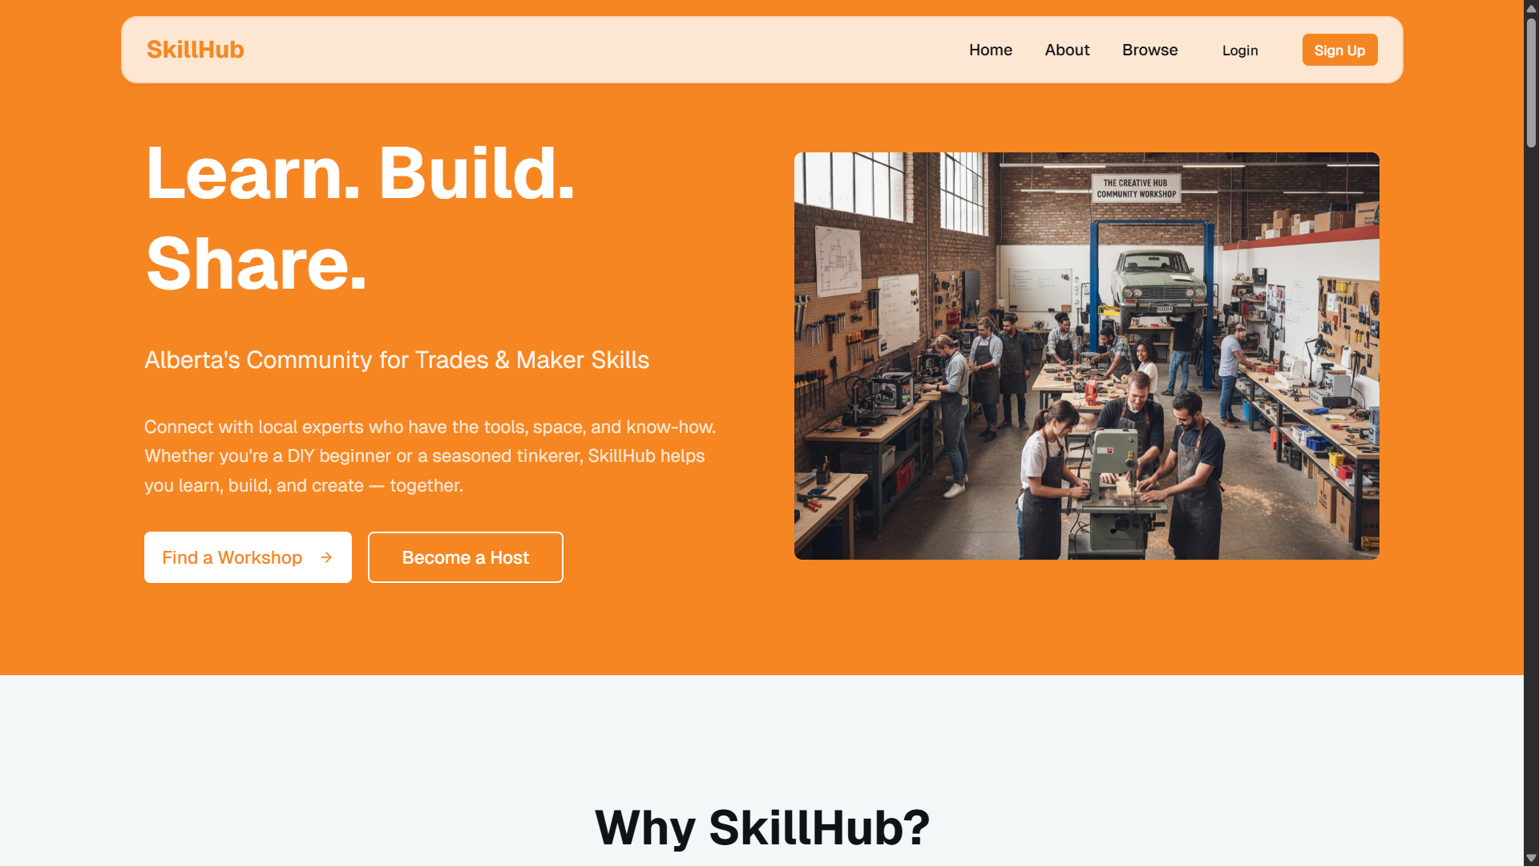The width and height of the screenshot is (1539, 866).
Task: Go to the About page
Action: tap(1067, 50)
